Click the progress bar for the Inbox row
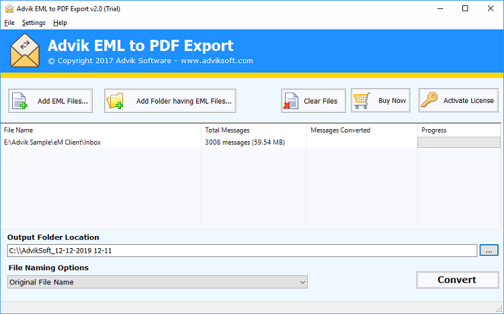The width and height of the screenshot is (504, 314). coord(459,142)
